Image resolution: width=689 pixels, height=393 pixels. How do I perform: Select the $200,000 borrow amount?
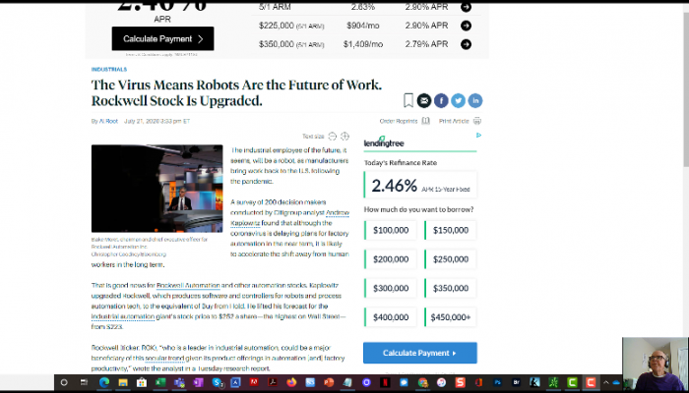pos(391,259)
